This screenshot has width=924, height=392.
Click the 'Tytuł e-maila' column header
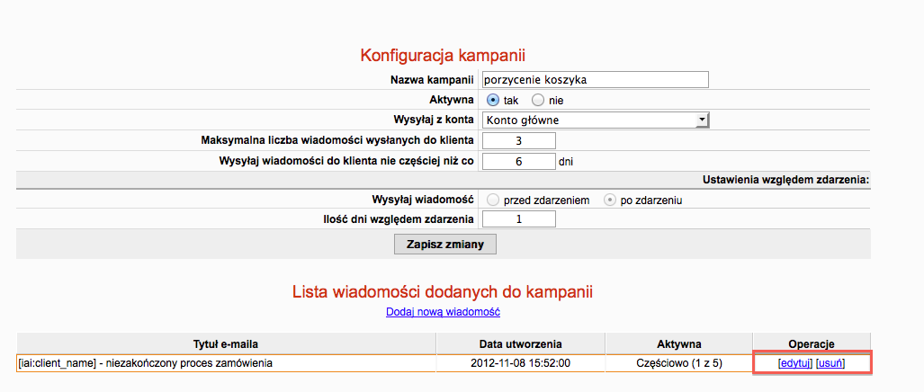coord(226,343)
